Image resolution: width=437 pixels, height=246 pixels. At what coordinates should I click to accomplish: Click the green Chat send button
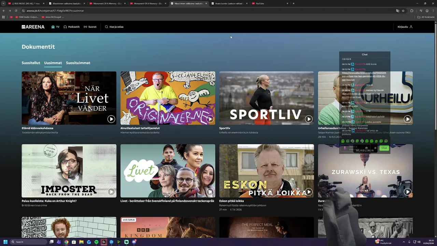pyautogui.click(x=384, y=148)
